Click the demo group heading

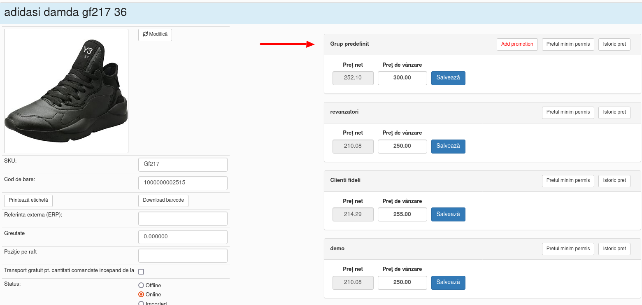337,249
